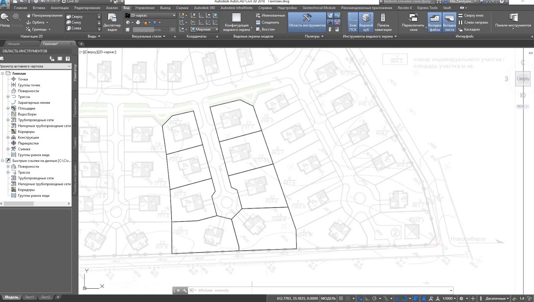Click Именованные viewports button
Image resolution: width=534 pixels, height=302 pixels.
(270, 15)
